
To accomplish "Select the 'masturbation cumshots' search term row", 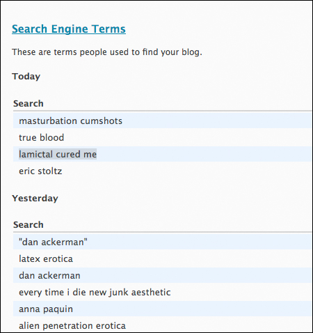I will 162,121.
